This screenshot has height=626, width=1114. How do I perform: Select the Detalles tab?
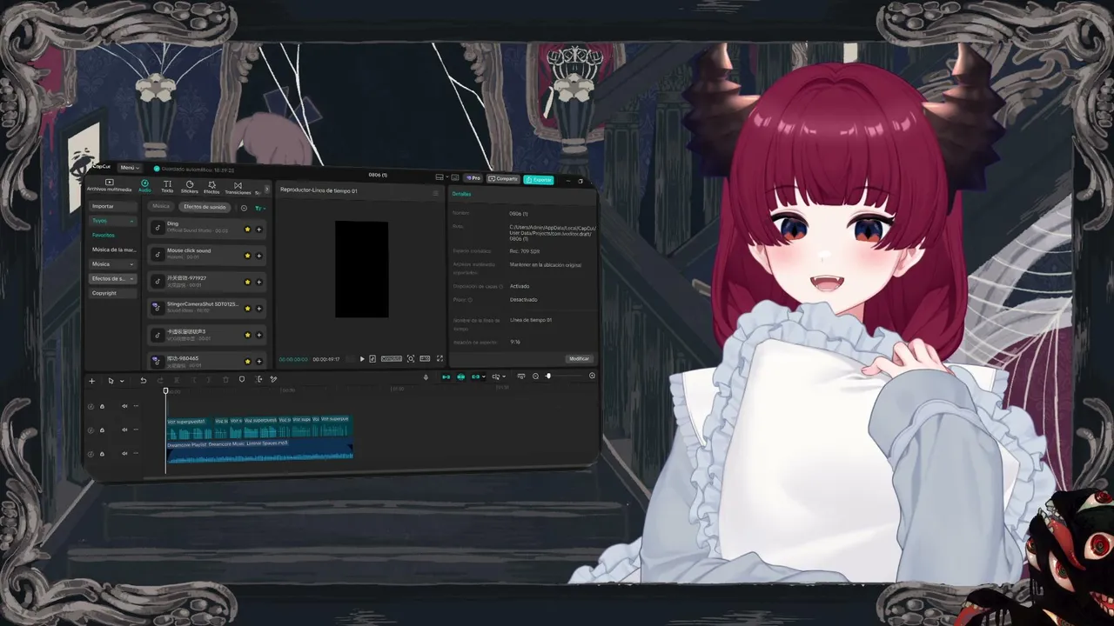click(x=461, y=194)
